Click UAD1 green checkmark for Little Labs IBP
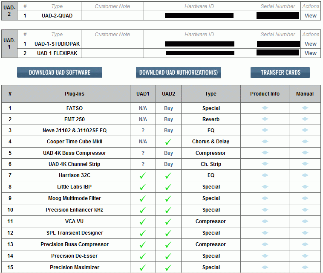This screenshot has width=323, height=273. (x=143, y=187)
